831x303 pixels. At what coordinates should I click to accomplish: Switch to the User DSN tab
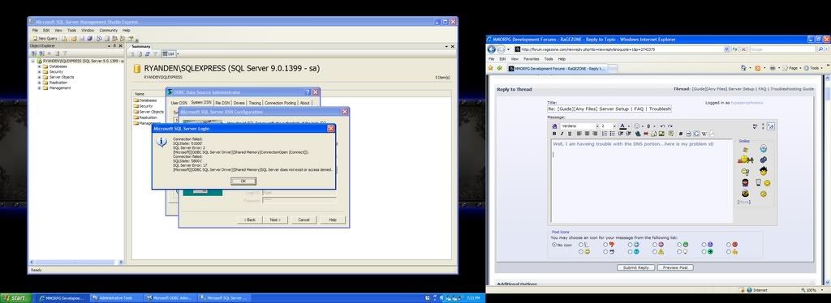coord(179,103)
